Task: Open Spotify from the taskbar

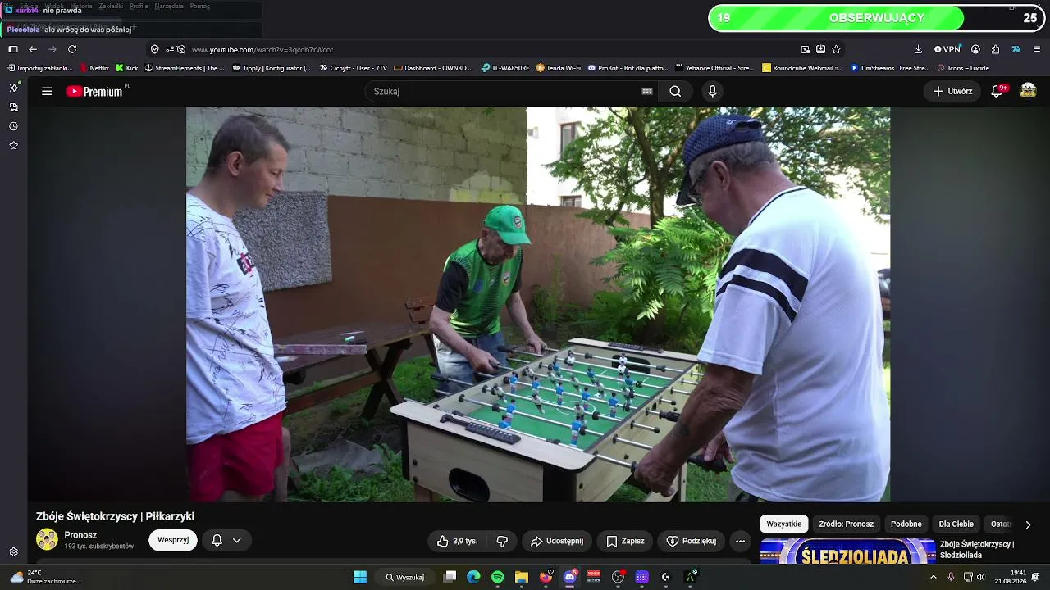Action: 497,577
